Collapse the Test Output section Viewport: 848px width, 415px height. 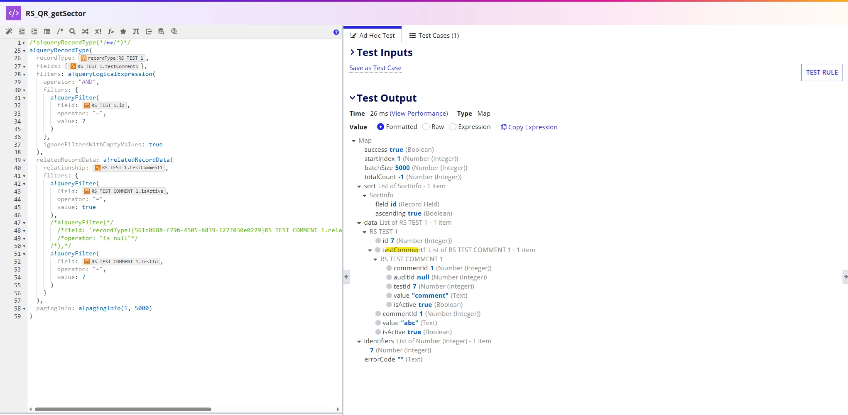352,98
